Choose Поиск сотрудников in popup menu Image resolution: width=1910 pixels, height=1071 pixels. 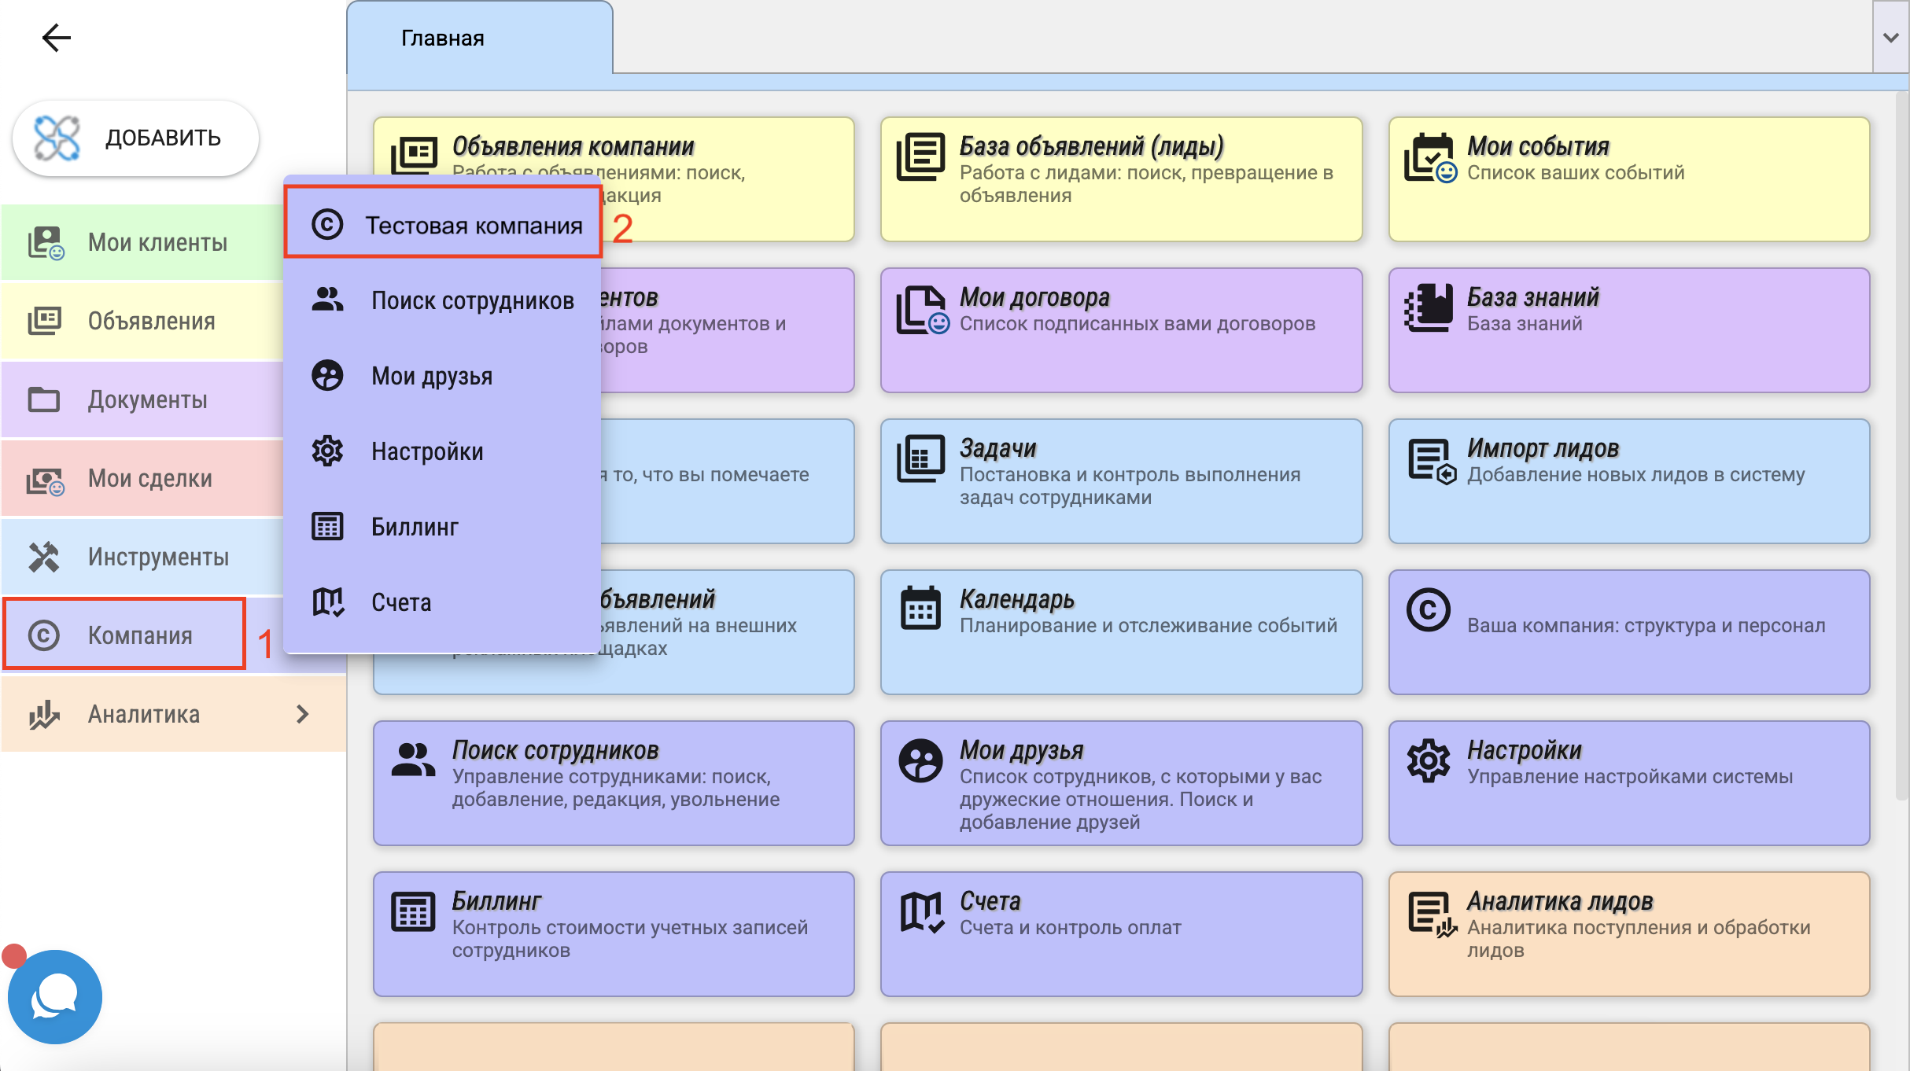click(443, 300)
